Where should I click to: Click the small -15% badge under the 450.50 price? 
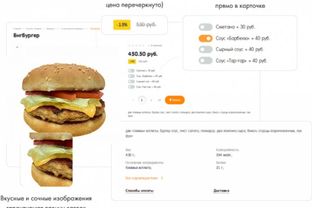click(x=132, y=61)
